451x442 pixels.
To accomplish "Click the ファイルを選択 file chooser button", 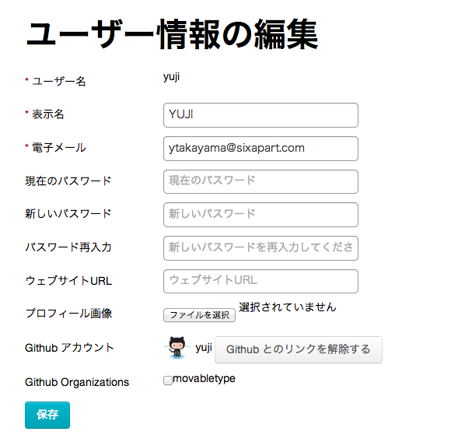I will tap(199, 315).
